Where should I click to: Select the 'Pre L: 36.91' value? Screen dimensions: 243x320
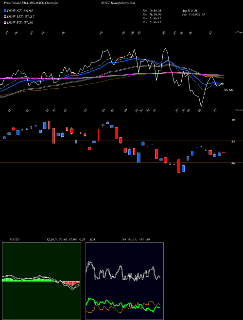pos(152,18)
